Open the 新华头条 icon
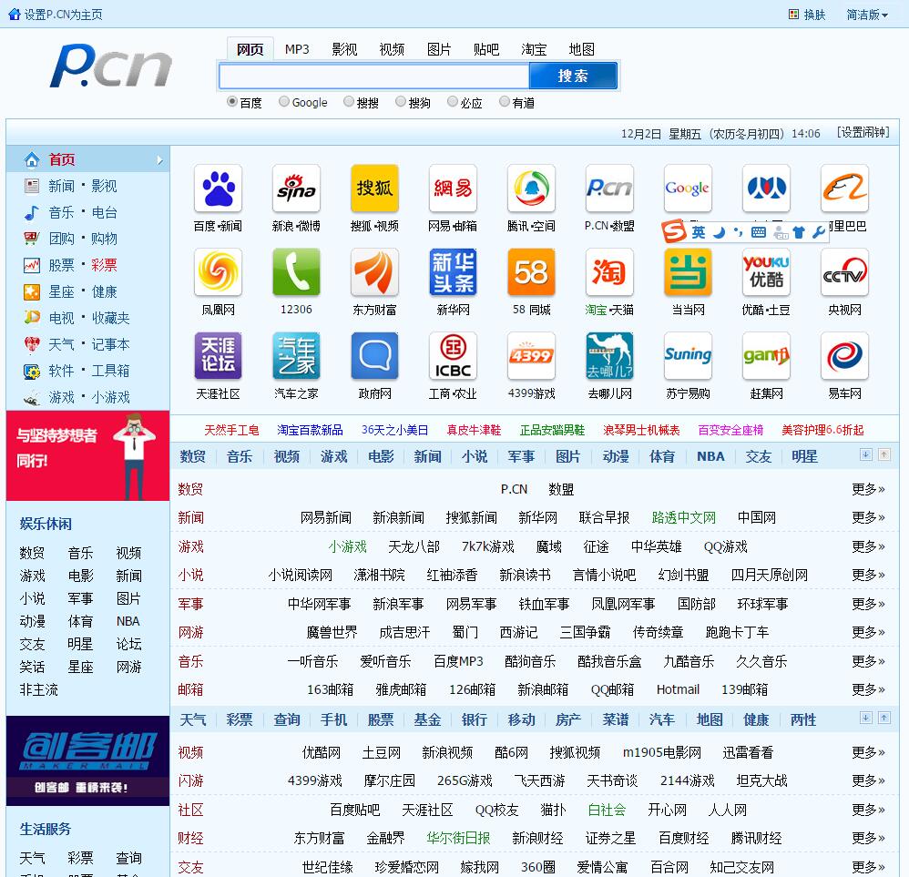Viewport: 909px width, 877px height. pyautogui.click(x=453, y=272)
